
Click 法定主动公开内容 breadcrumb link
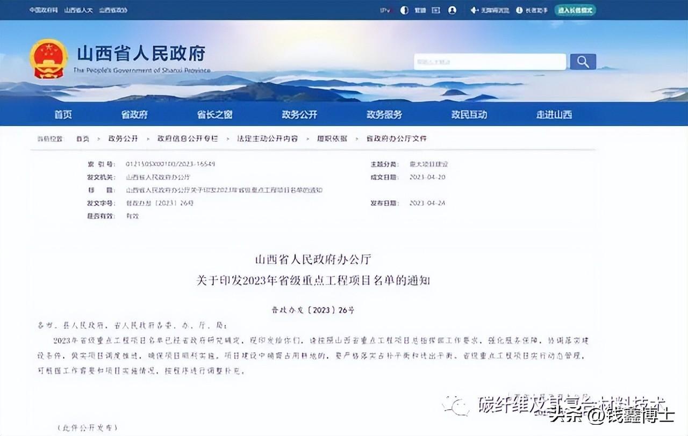click(267, 139)
